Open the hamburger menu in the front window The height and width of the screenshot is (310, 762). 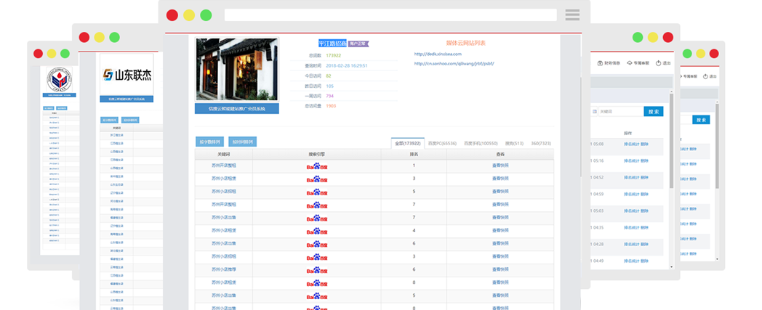[x=572, y=15]
